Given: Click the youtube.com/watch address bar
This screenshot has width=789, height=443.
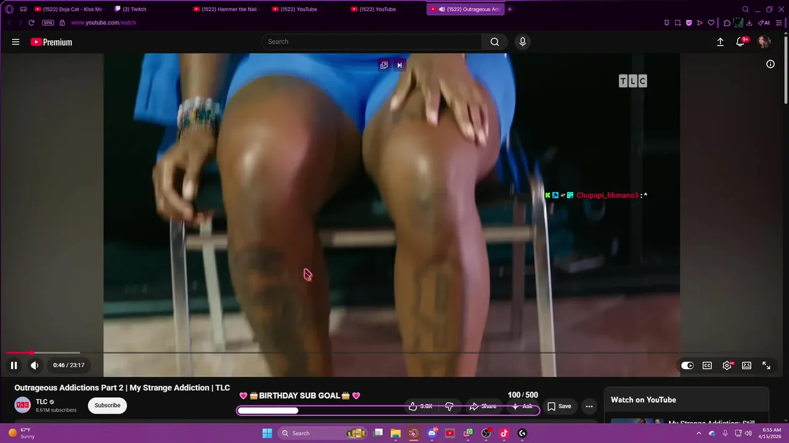Looking at the screenshot, I should pyautogui.click(x=104, y=23).
